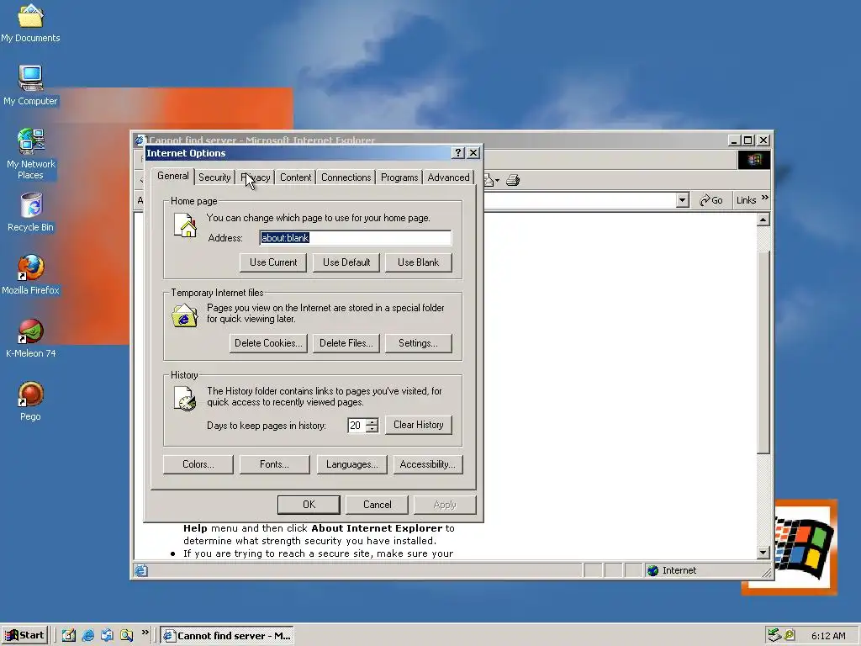Viewport: 861px width, 646px height.
Task: Switch to the Connections tab
Action: pyautogui.click(x=346, y=177)
